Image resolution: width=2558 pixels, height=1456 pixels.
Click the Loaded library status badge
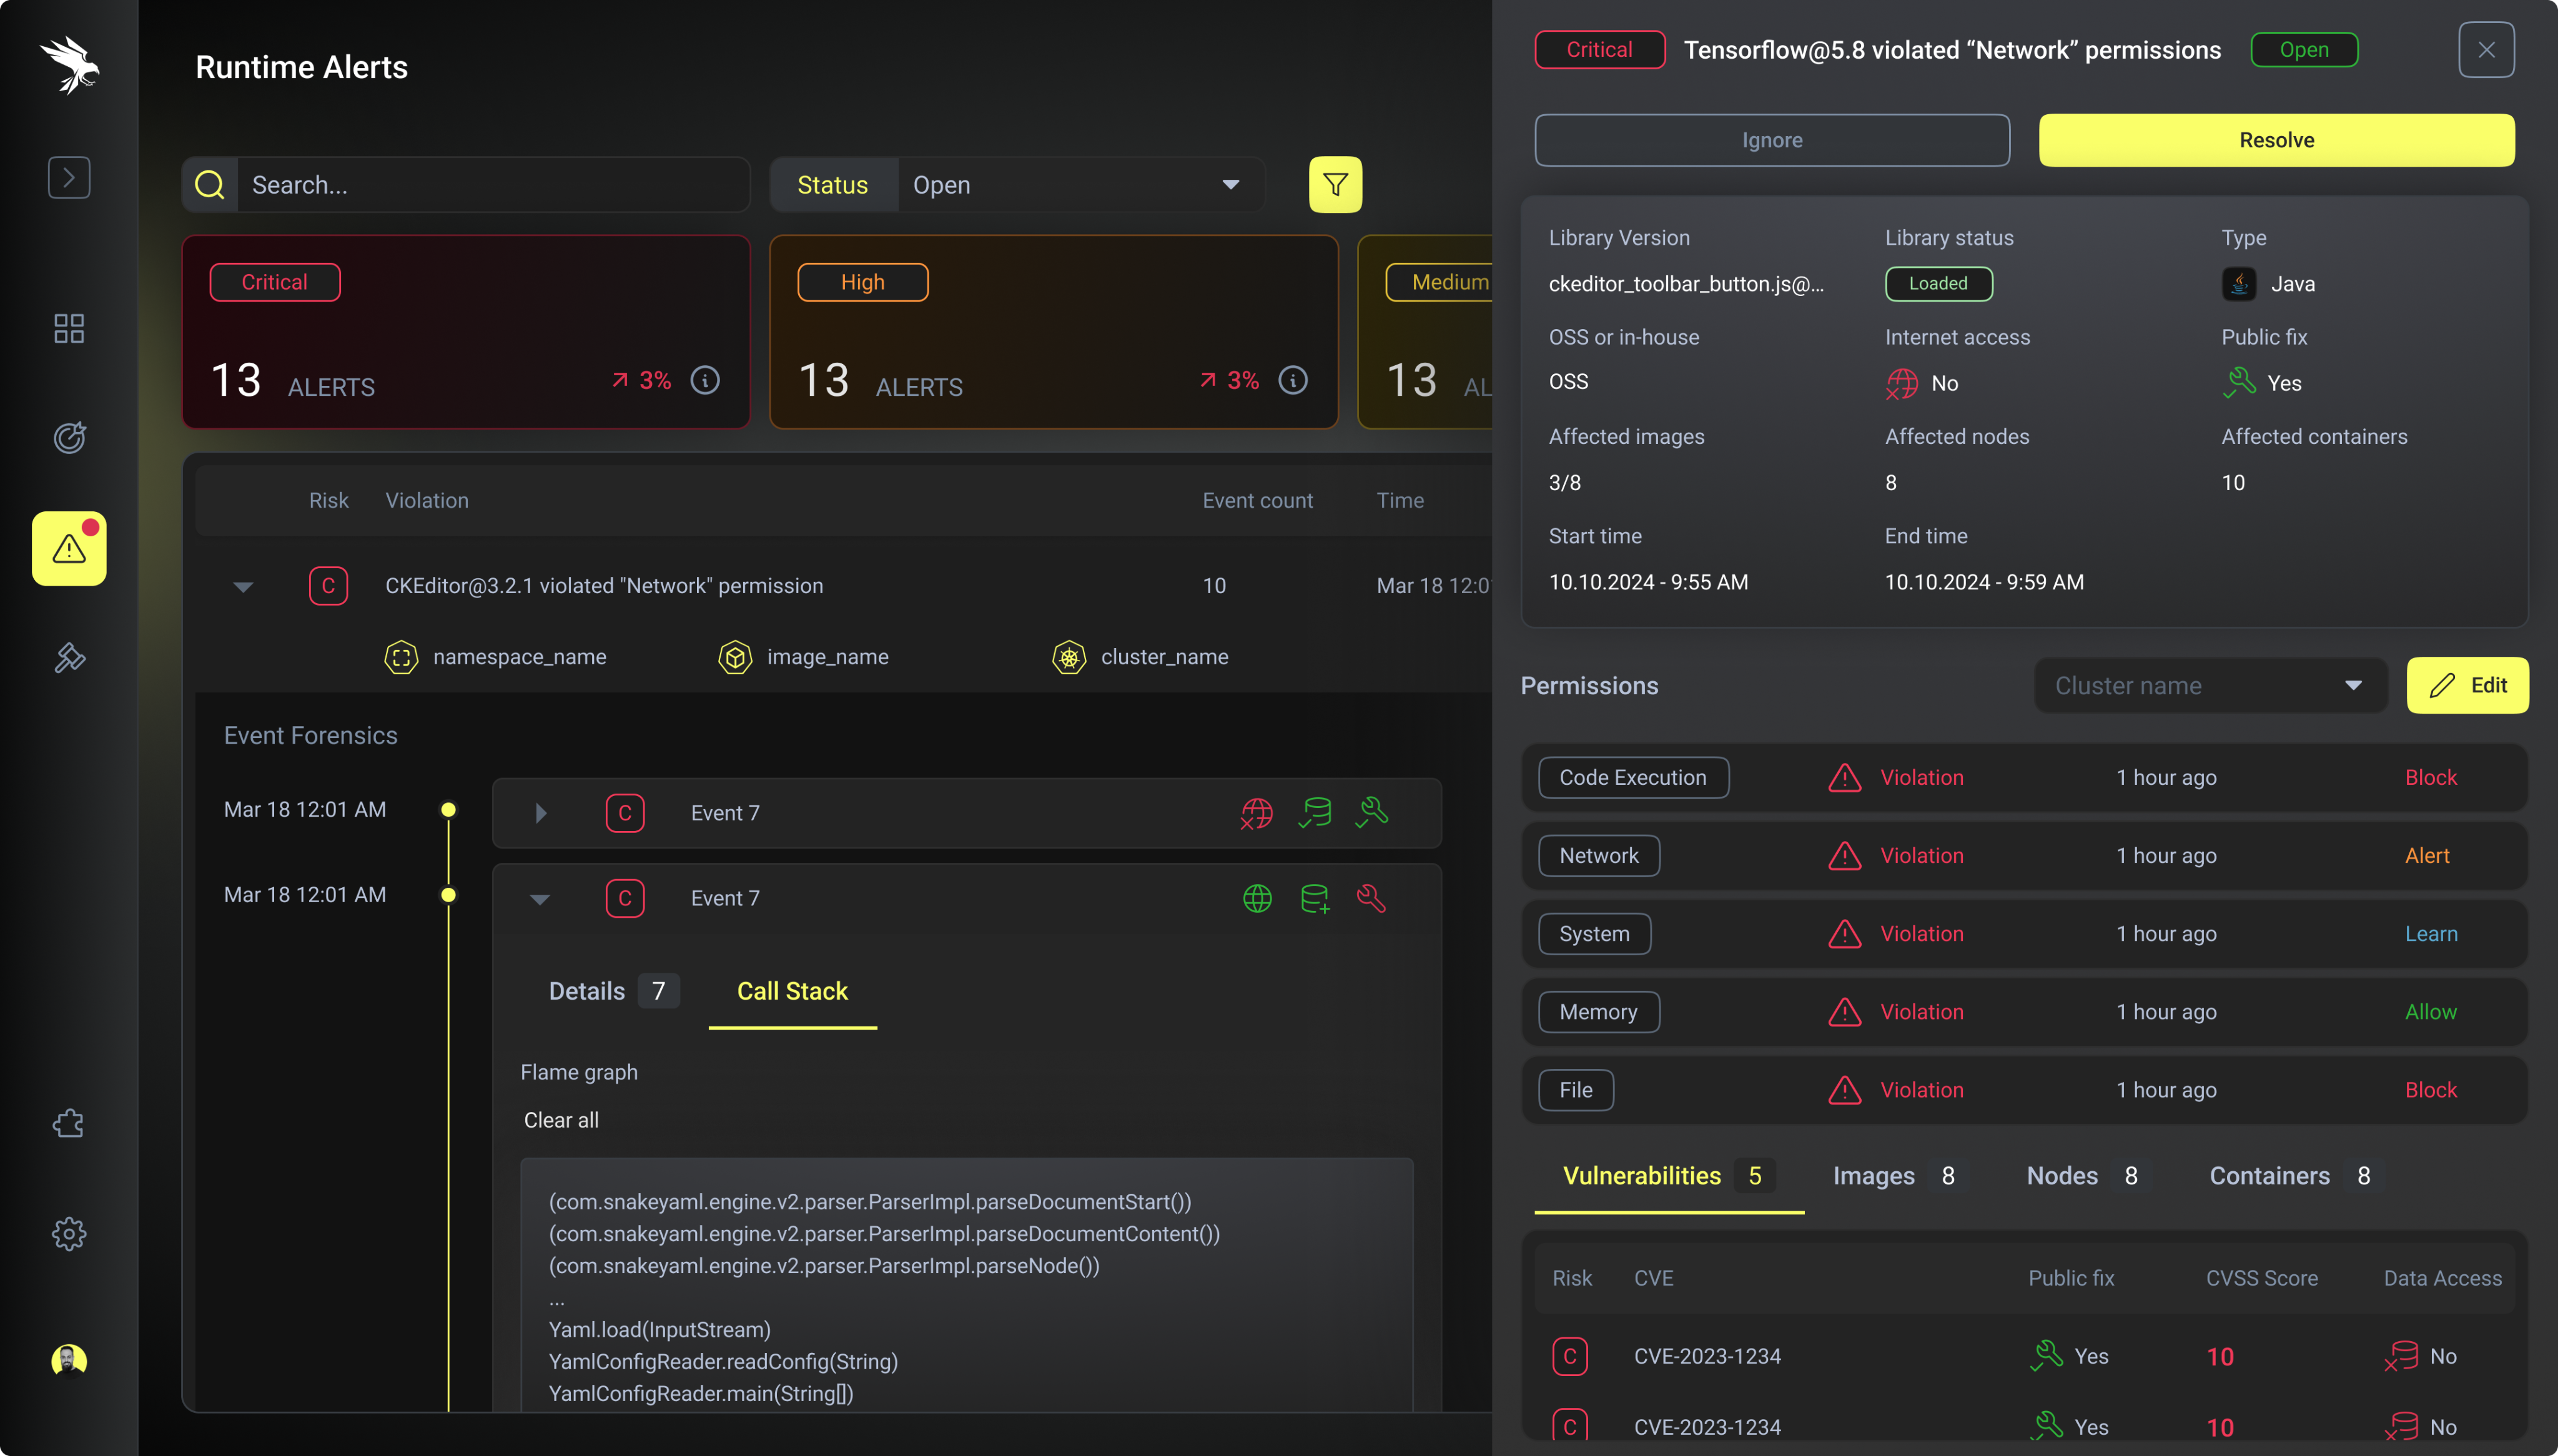click(1938, 284)
